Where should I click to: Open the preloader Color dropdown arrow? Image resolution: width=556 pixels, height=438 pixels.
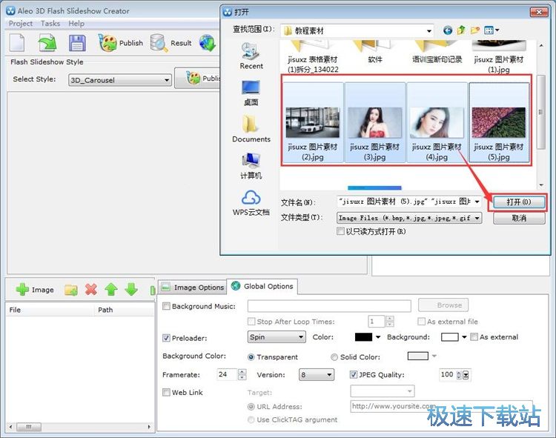pos(378,337)
